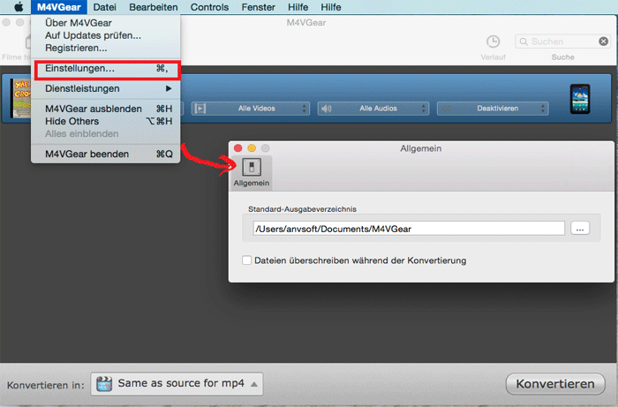Open the Alle Audios dropdown

point(373,109)
